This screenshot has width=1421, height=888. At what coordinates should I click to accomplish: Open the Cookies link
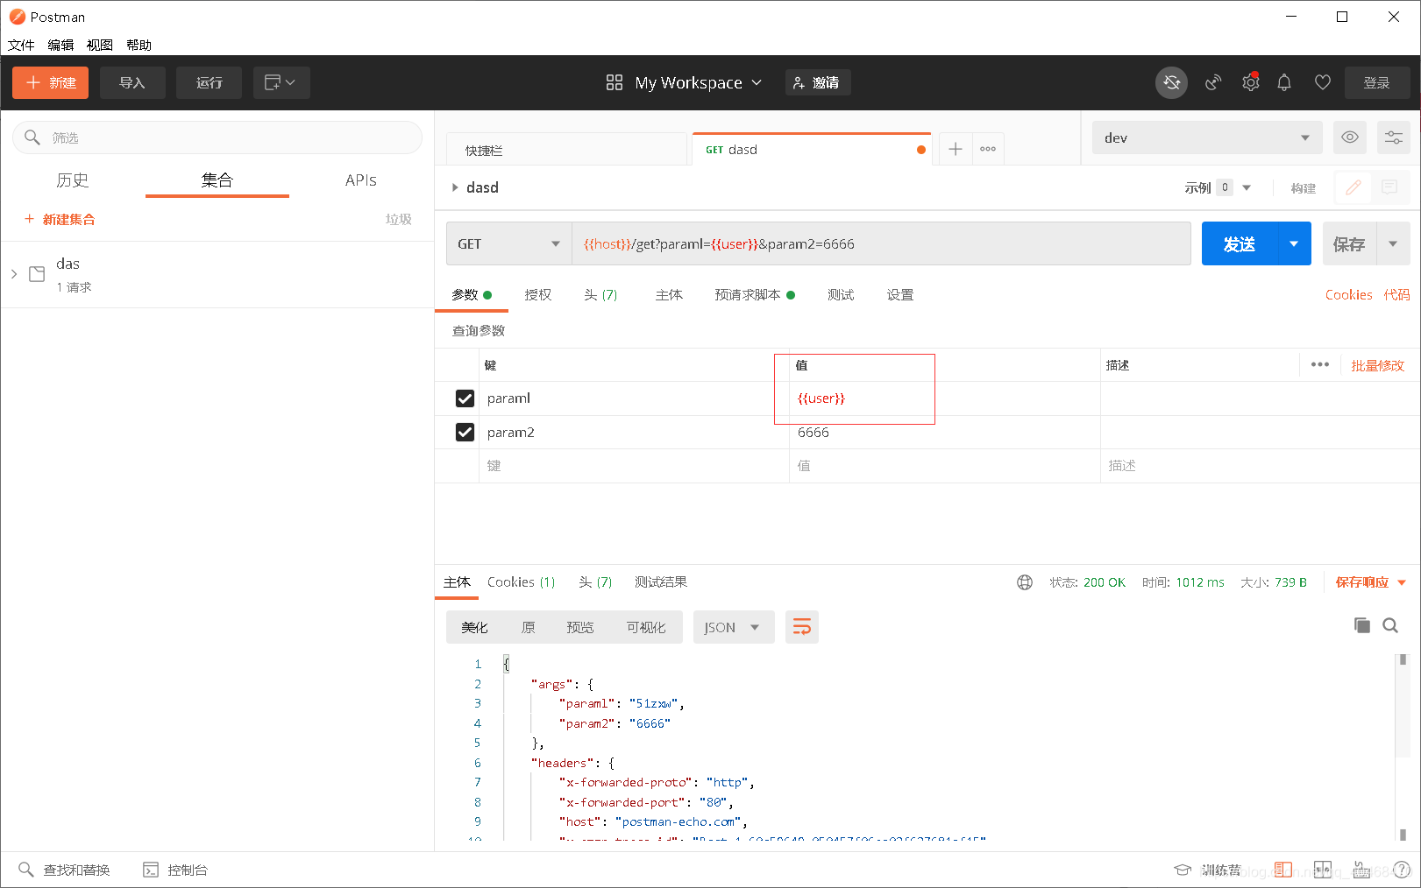click(1348, 295)
